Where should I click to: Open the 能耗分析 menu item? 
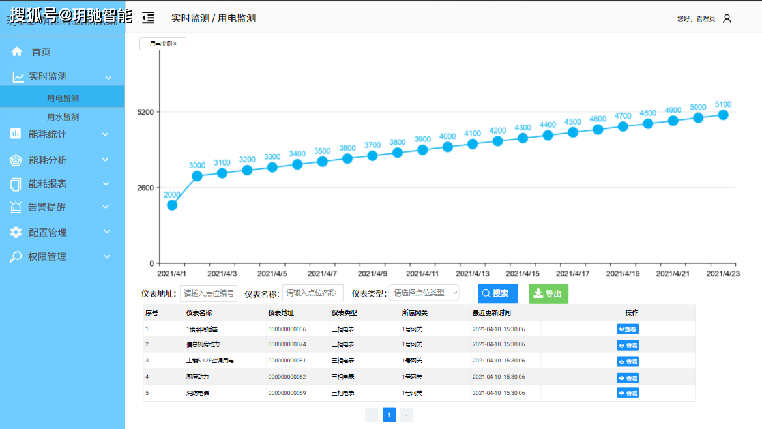point(48,160)
